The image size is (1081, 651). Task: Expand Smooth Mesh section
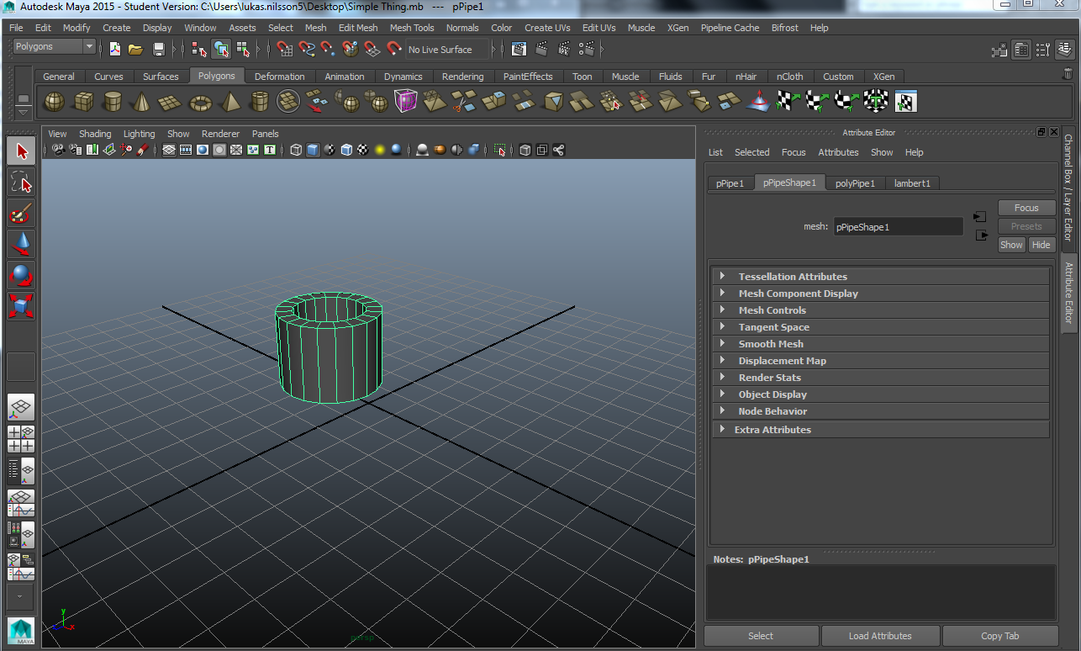(880, 343)
